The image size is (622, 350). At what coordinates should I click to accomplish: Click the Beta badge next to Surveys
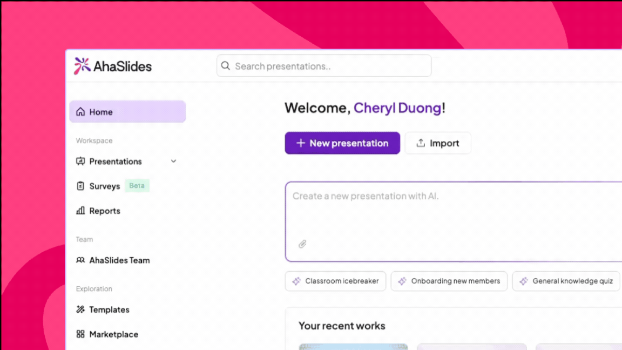pos(137,186)
